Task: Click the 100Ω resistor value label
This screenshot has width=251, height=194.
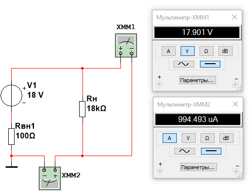Action: coord(25,136)
